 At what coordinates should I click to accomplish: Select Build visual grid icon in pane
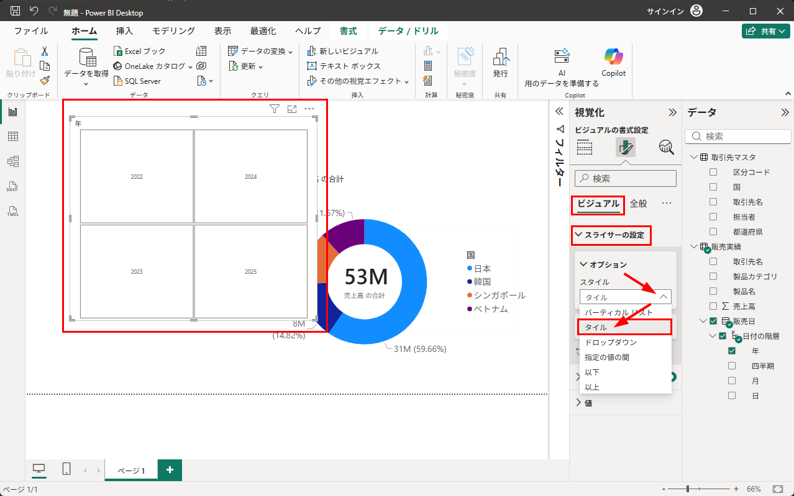coord(585,147)
